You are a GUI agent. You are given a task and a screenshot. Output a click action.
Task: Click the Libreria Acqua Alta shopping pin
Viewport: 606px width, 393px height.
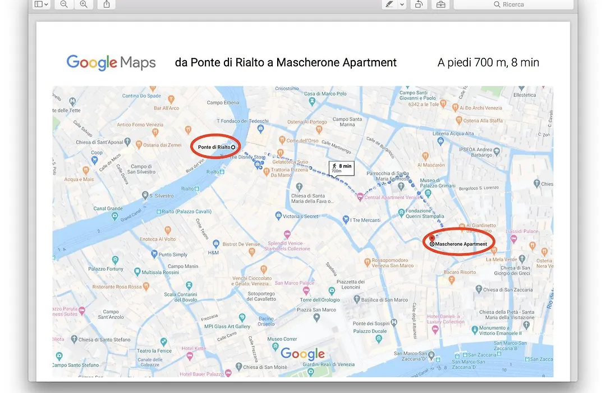[440, 141]
